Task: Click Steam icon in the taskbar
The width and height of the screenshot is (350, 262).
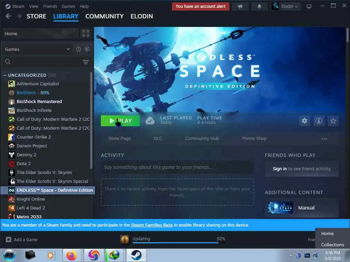Action: [136, 255]
